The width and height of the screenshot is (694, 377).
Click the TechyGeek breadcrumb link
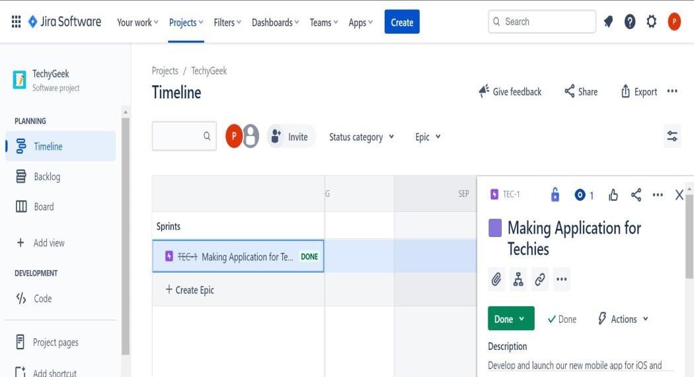[x=209, y=71]
